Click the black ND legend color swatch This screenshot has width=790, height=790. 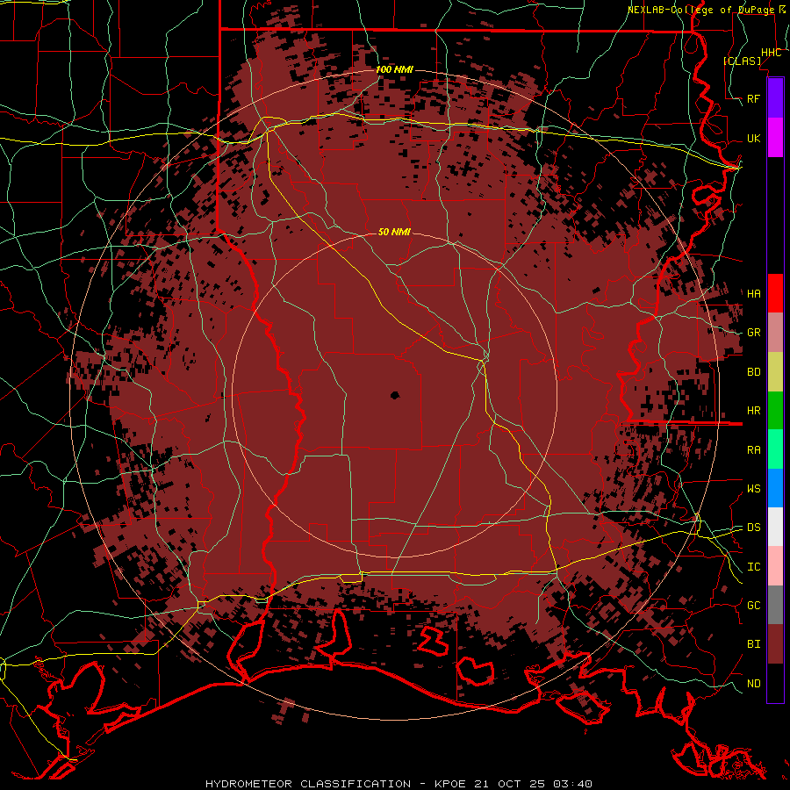pos(775,683)
